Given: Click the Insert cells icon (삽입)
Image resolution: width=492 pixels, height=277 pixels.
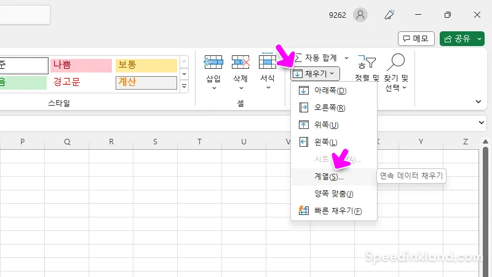Looking at the screenshot, I should pos(213,62).
